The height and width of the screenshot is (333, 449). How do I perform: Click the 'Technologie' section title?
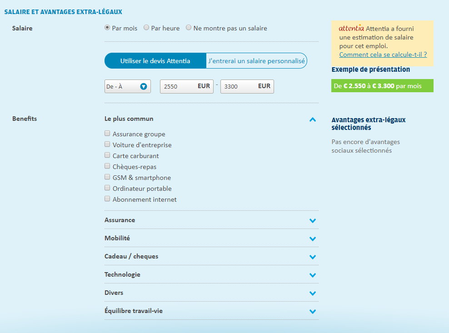pos(122,274)
